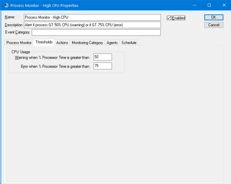Screen dimensions: 231x184
Task: Click the Description input field
Action: pyautogui.click(x=92, y=25)
